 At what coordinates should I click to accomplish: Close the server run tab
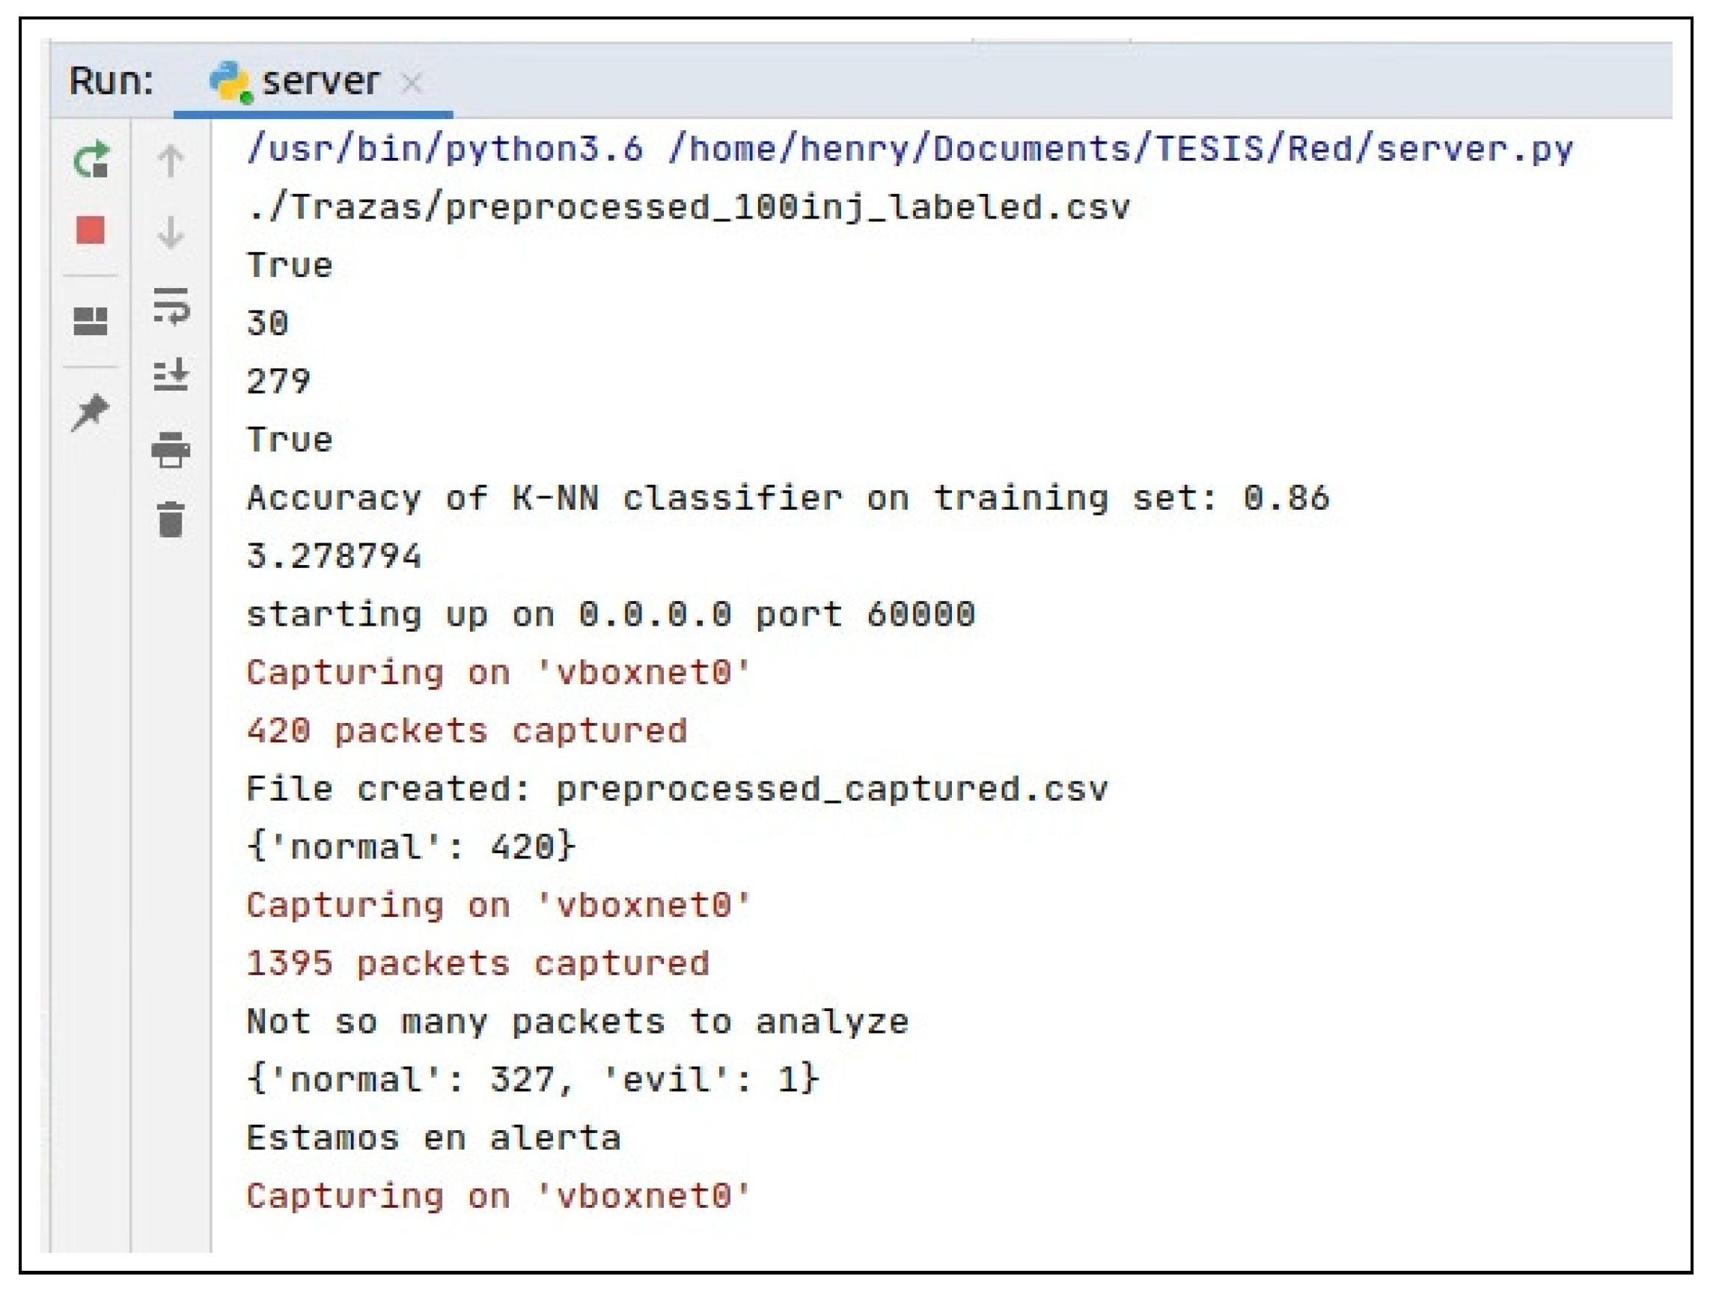point(412,83)
